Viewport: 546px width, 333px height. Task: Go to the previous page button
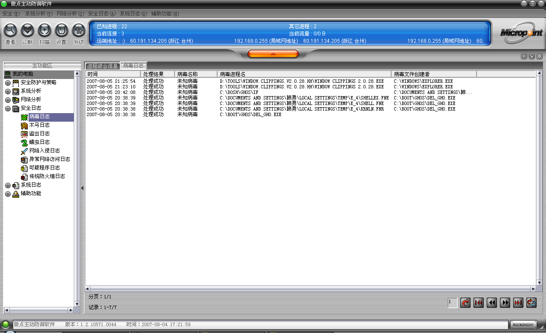click(x=492, y=303)
